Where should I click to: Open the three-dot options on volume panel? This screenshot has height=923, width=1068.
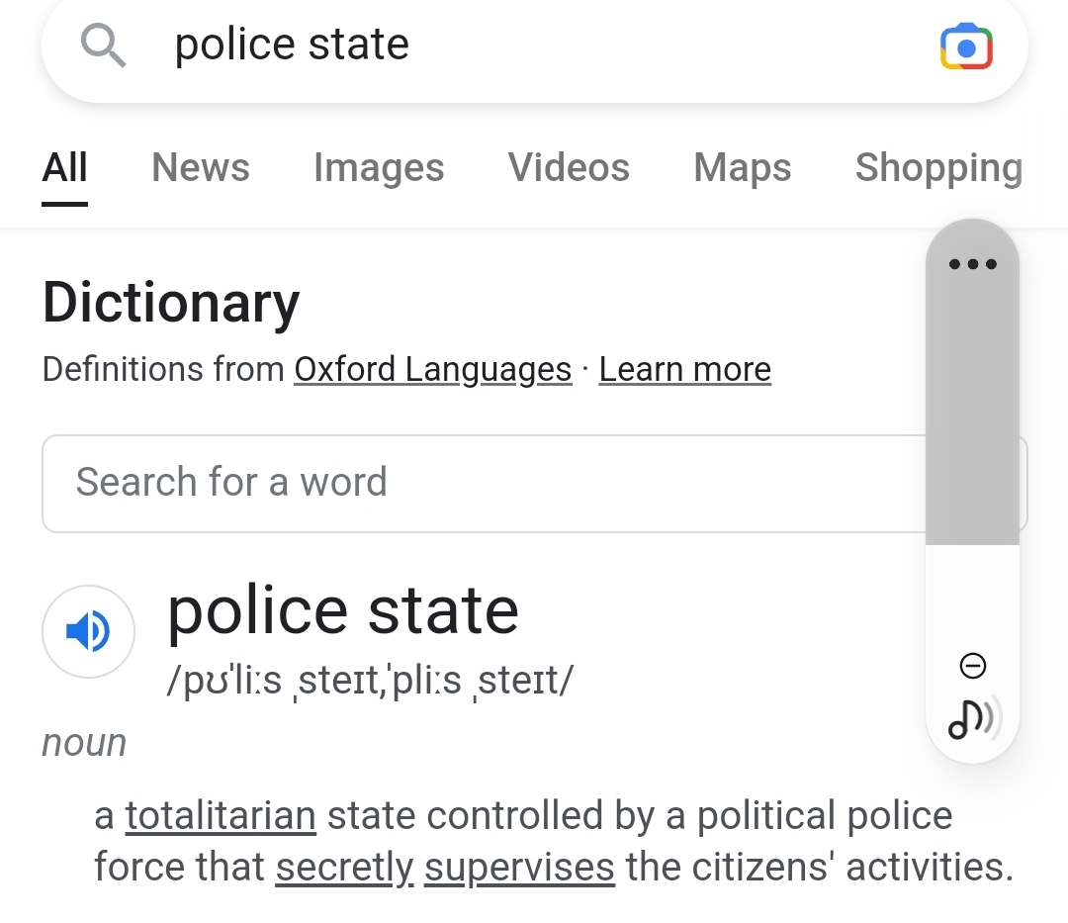(973, 263)
